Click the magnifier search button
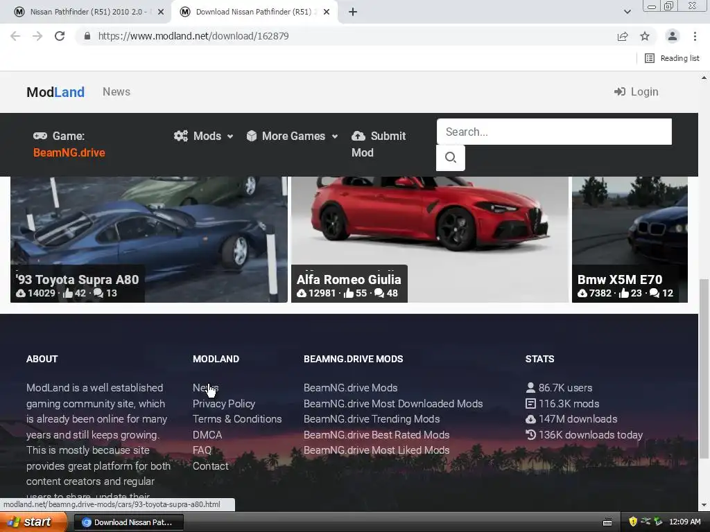 pos(451,157)
